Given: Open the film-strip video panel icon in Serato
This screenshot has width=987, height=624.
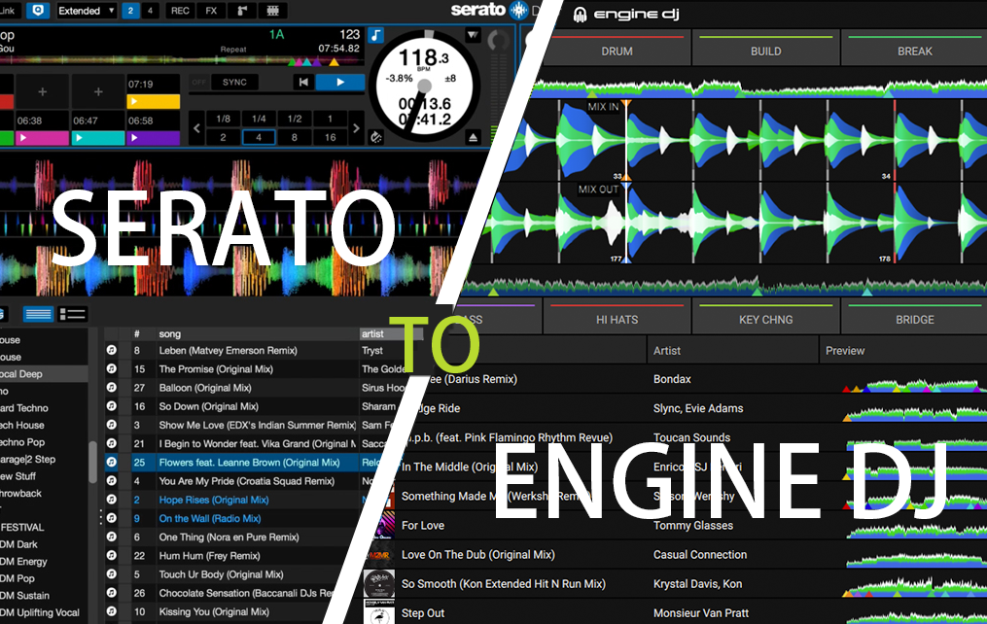Looking at the screenshot, I should 272,10.
